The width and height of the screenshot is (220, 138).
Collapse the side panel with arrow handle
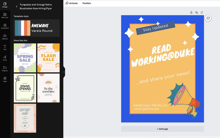click(64, 72)
